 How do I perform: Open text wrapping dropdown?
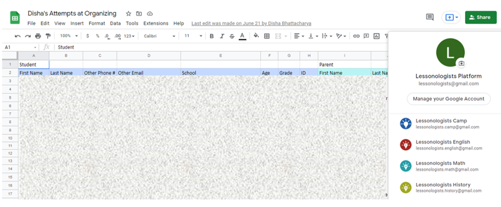(x=326, y=36)
